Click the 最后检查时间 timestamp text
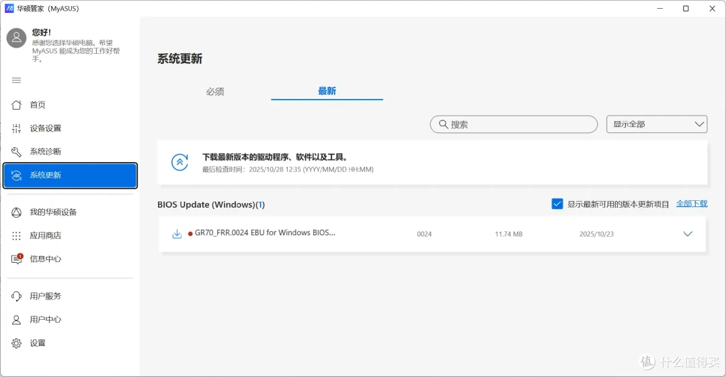Image resolution: width=726 pixels, height=377 pixels. click(x=288, y=169)
